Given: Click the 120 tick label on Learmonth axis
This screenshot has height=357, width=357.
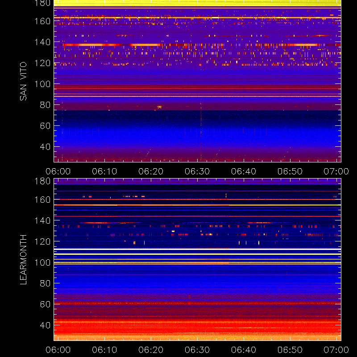Looking at the screenshot, I should click(42, 241).
